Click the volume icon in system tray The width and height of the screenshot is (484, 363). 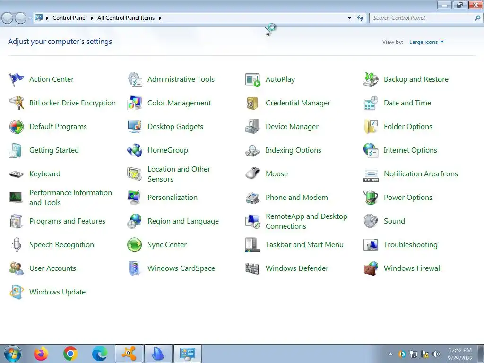[436, 354]
